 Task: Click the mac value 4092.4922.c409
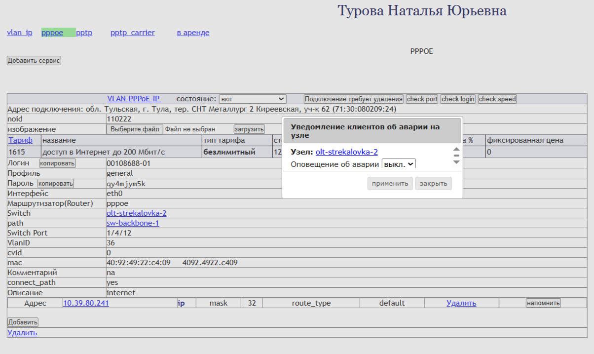(x=210, y=263)
